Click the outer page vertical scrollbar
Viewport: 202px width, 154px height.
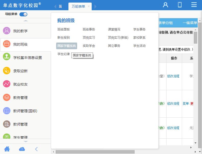tap(200, 85)
